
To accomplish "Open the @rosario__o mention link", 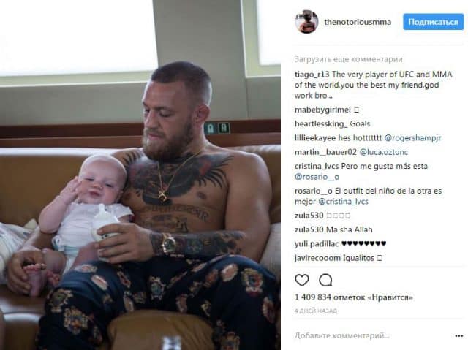I will (x=317, y=177).
